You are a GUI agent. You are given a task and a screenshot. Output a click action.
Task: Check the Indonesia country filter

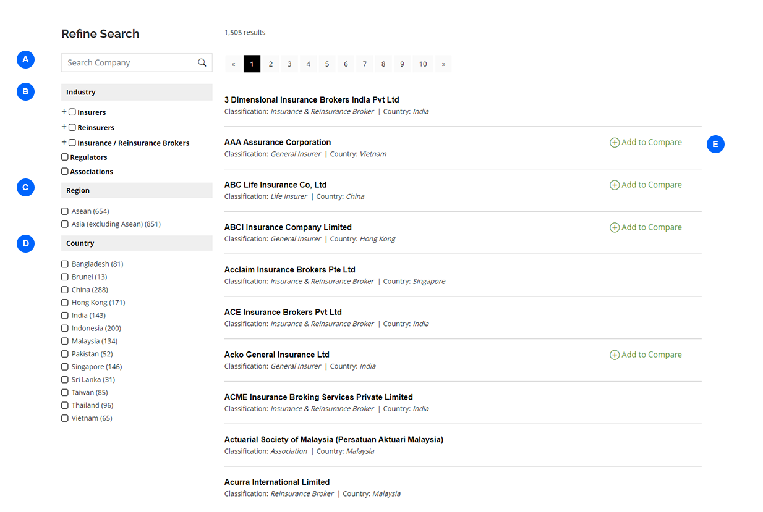pyautogui.click(x=65, y=329)
